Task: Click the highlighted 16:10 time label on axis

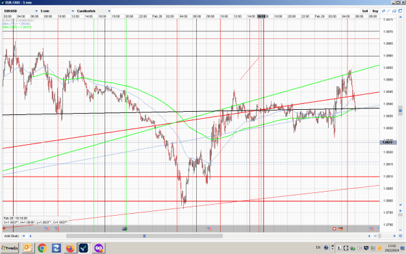Action: click(262, 16)
